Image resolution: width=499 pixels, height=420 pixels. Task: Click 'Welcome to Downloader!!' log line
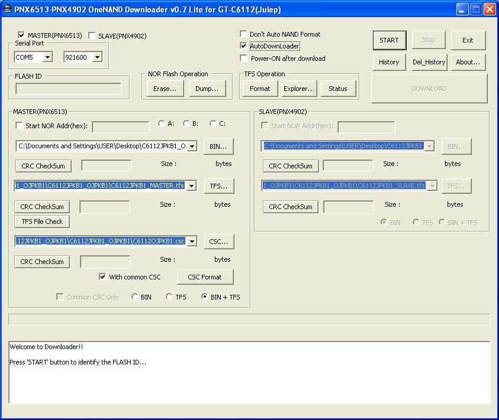[46, 347]
